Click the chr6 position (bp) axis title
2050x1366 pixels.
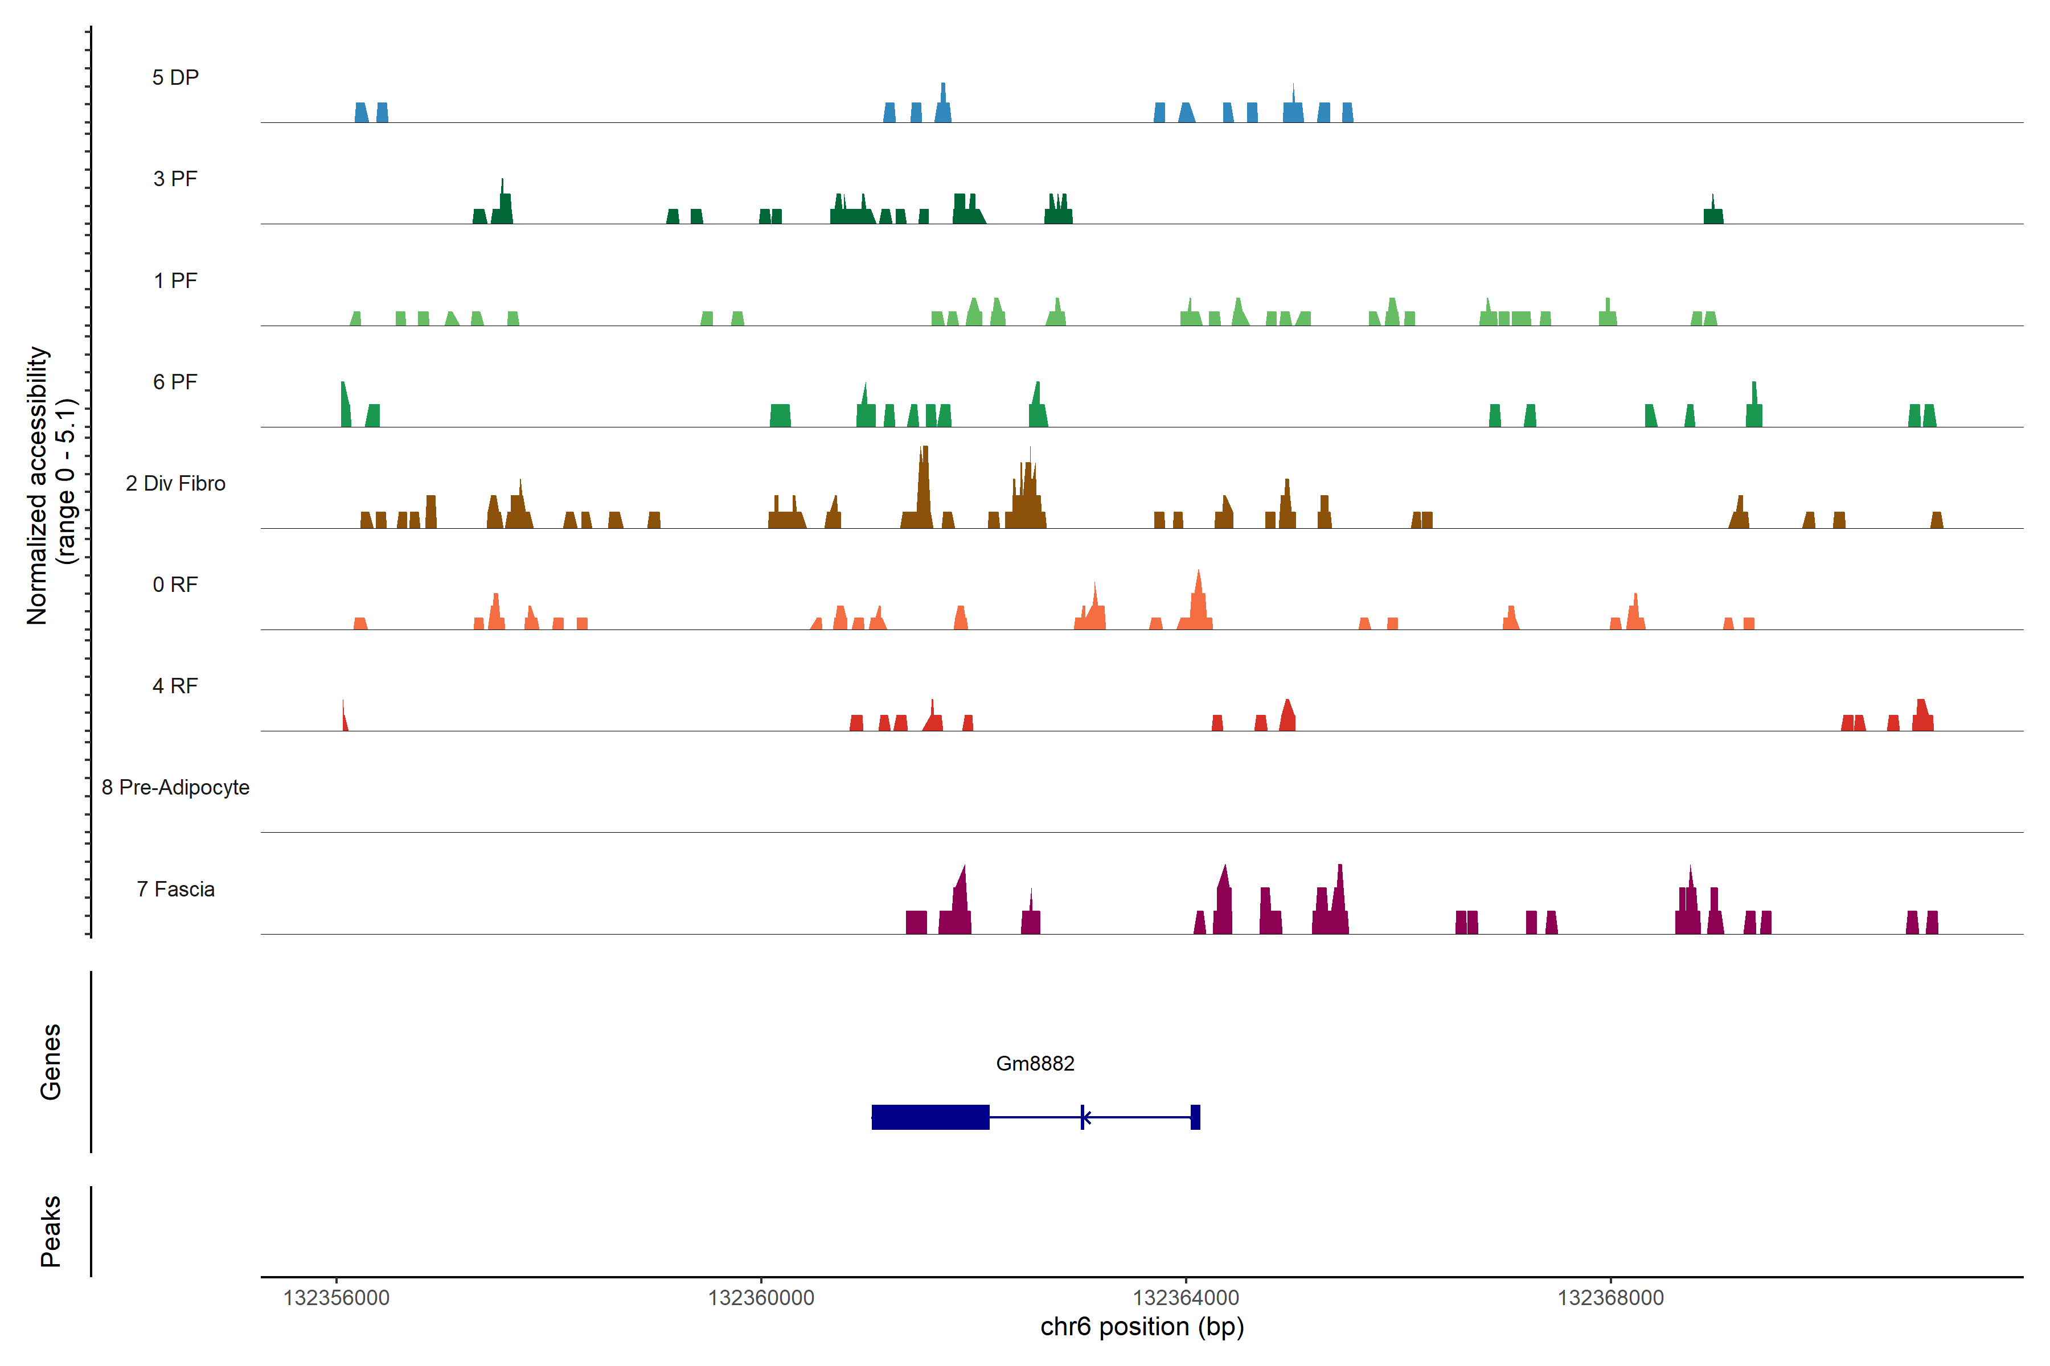tap(1142, 1327)
